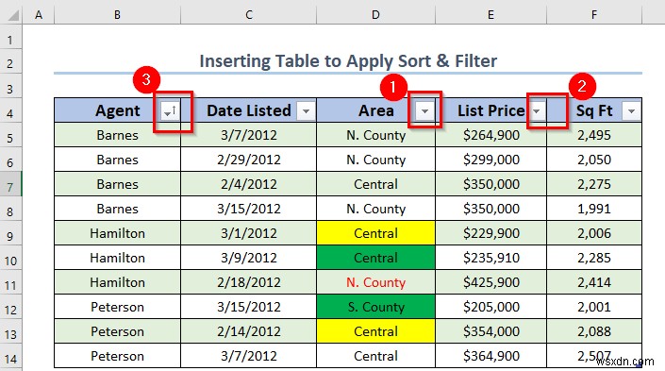
Task: Select the green S. County cell
Action: (375, 307)
